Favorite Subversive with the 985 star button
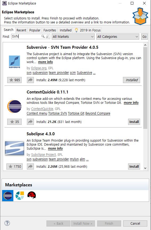151x230 pixels. click(x=14, y=80)
